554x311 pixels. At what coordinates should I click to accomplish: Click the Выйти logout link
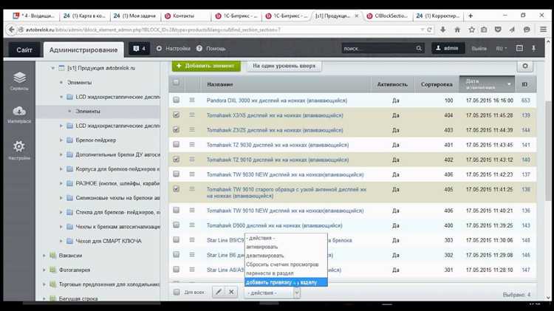[479, 49]
